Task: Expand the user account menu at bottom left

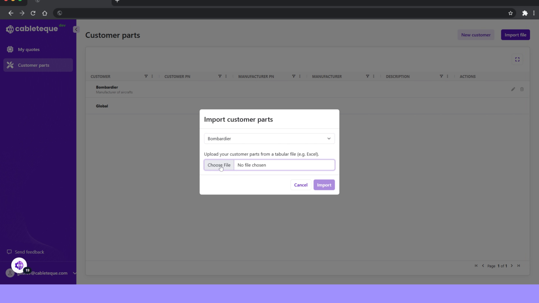Action: (x=75, y=273)
